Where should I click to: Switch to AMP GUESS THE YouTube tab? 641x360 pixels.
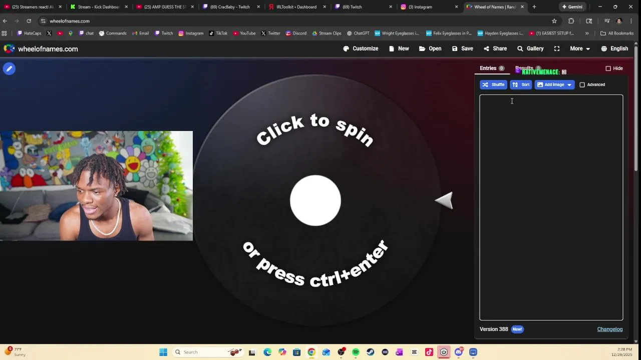[164, 7]
